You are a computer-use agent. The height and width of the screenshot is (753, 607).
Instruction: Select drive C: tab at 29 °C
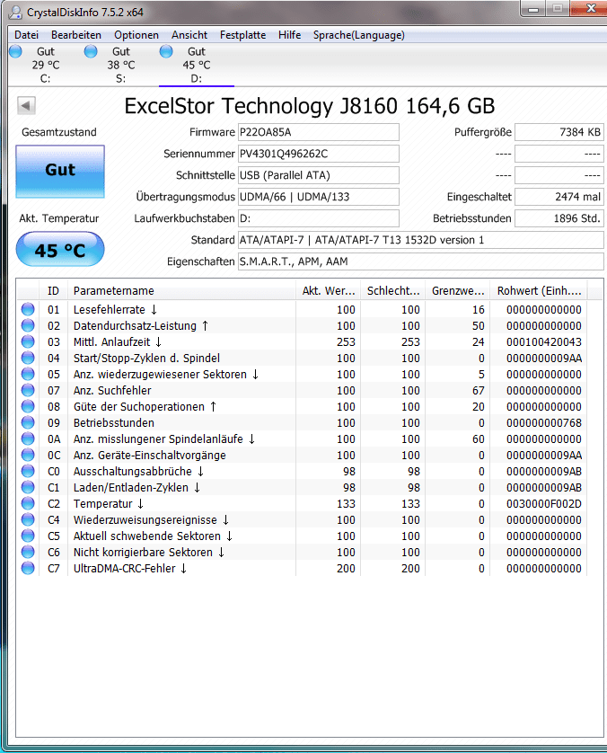[x=46, y=65]
